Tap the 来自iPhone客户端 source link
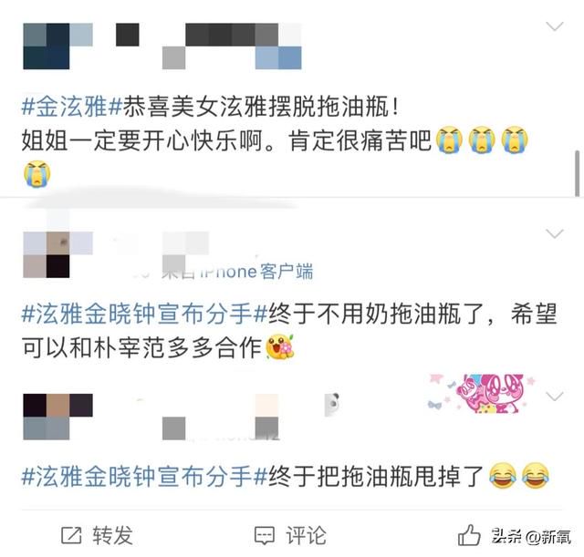The height and width of the screenshot is (557, 584). [x=238, y=272]
